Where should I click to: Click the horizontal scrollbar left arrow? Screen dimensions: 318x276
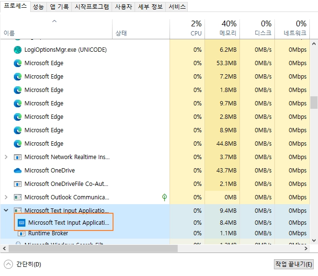pos(4,248)
